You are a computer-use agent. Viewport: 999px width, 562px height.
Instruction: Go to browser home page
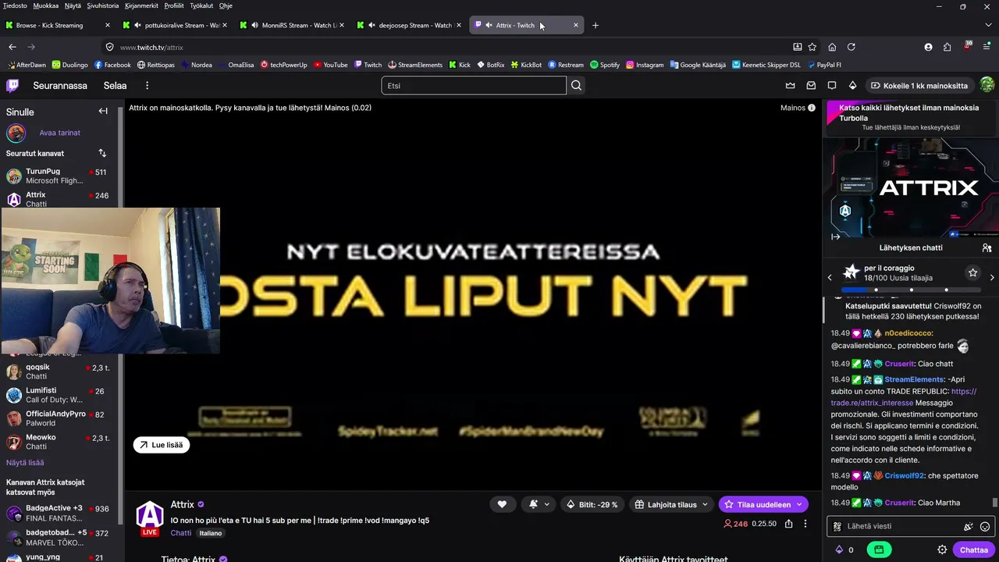pos(832,47)
